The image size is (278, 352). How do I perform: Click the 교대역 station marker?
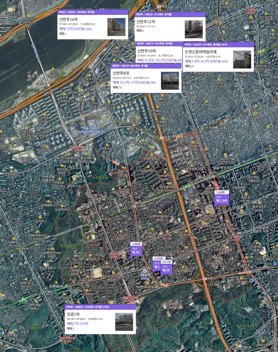(x=135, y=206)
